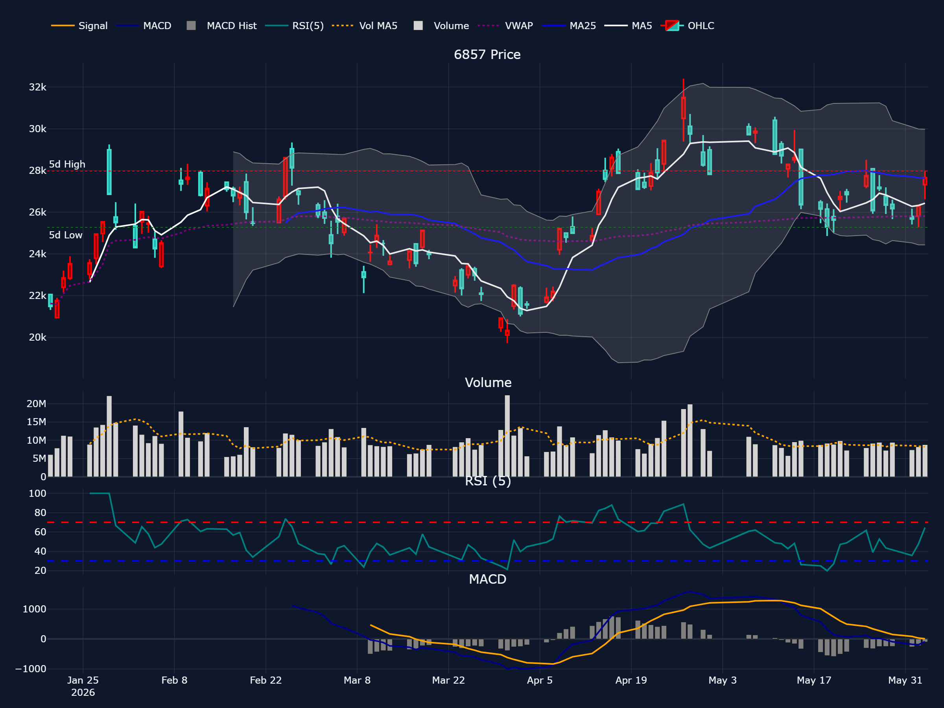Click the "Jan 25 2026" date label
944x708 pixels.
(83, 686)
